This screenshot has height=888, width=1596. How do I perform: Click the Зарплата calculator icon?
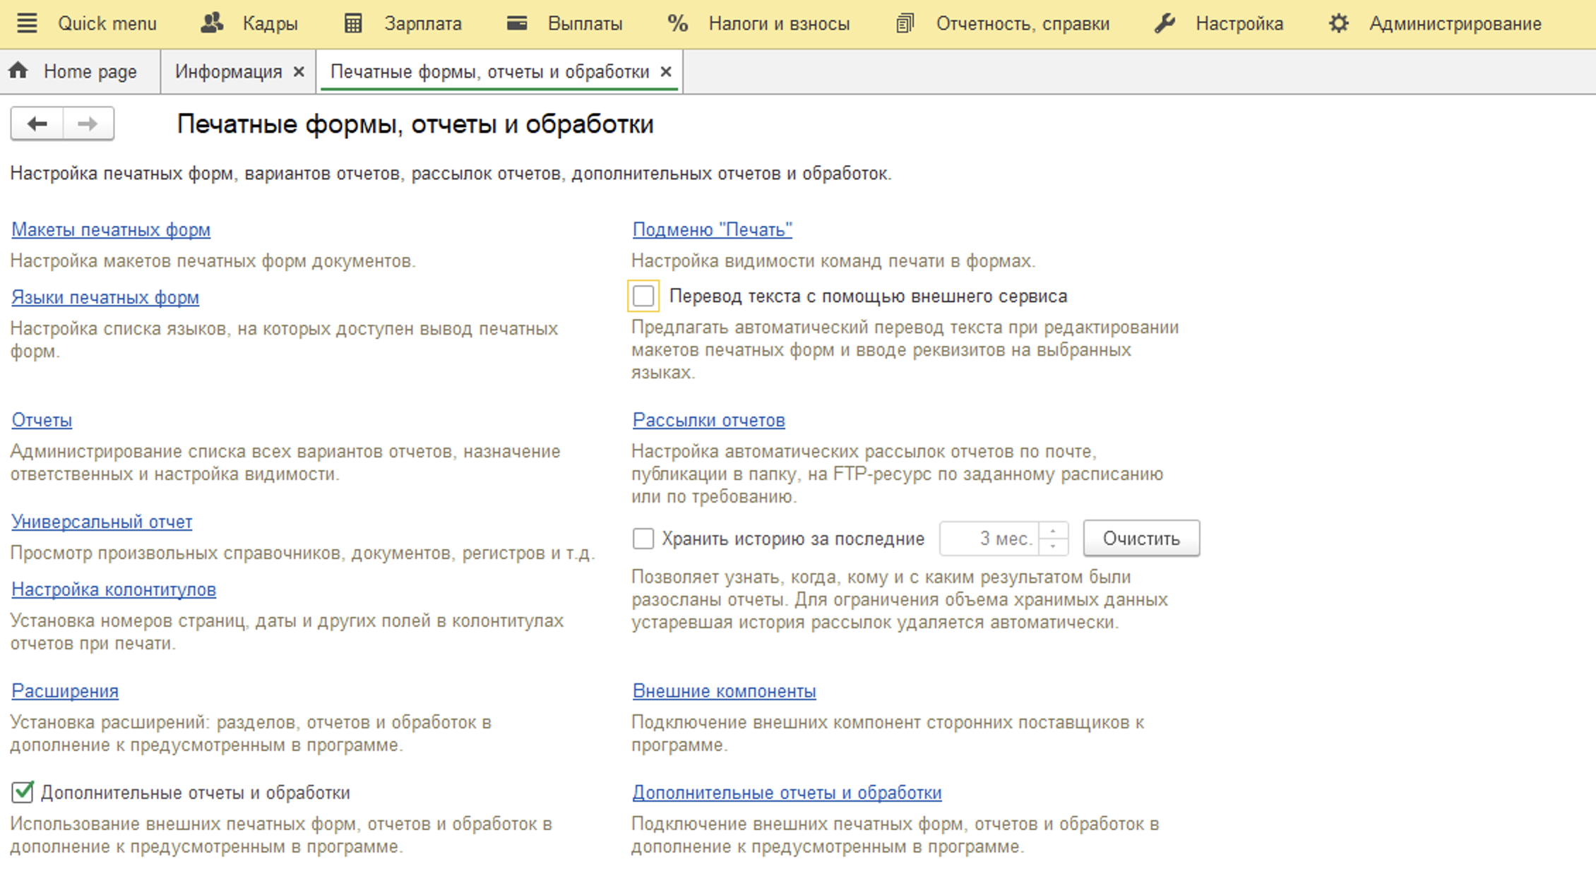click(353, 23)
